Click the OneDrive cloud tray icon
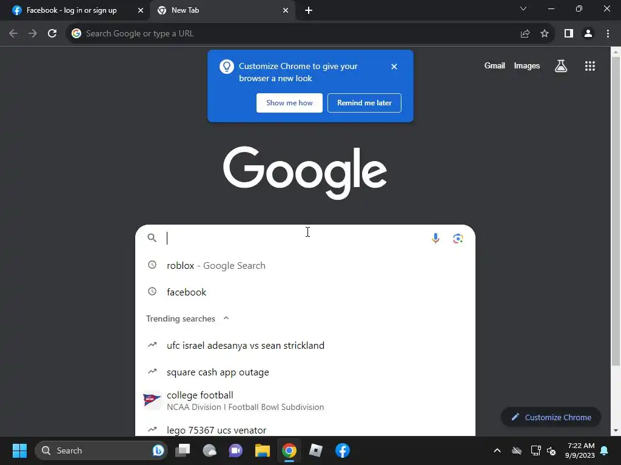The height and width of the screenshot is (465, 621). point(517,450)
